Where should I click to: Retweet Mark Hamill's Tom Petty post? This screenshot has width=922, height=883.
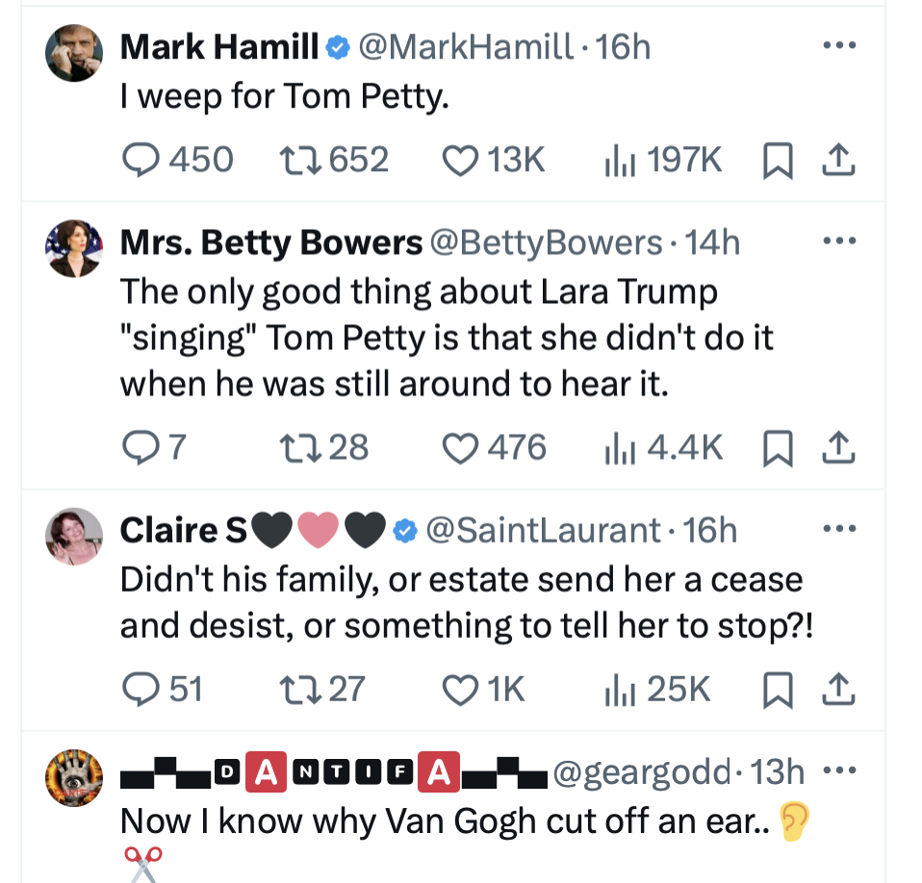tap(292, 160)
